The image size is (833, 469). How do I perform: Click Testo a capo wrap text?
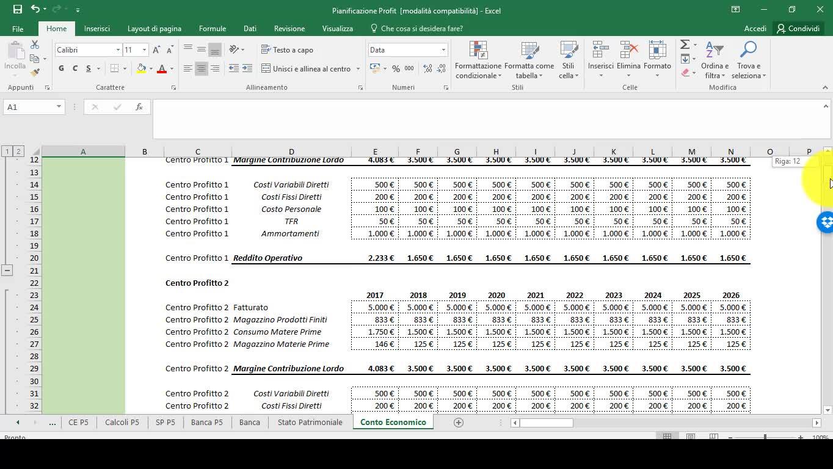pos(287,49)
